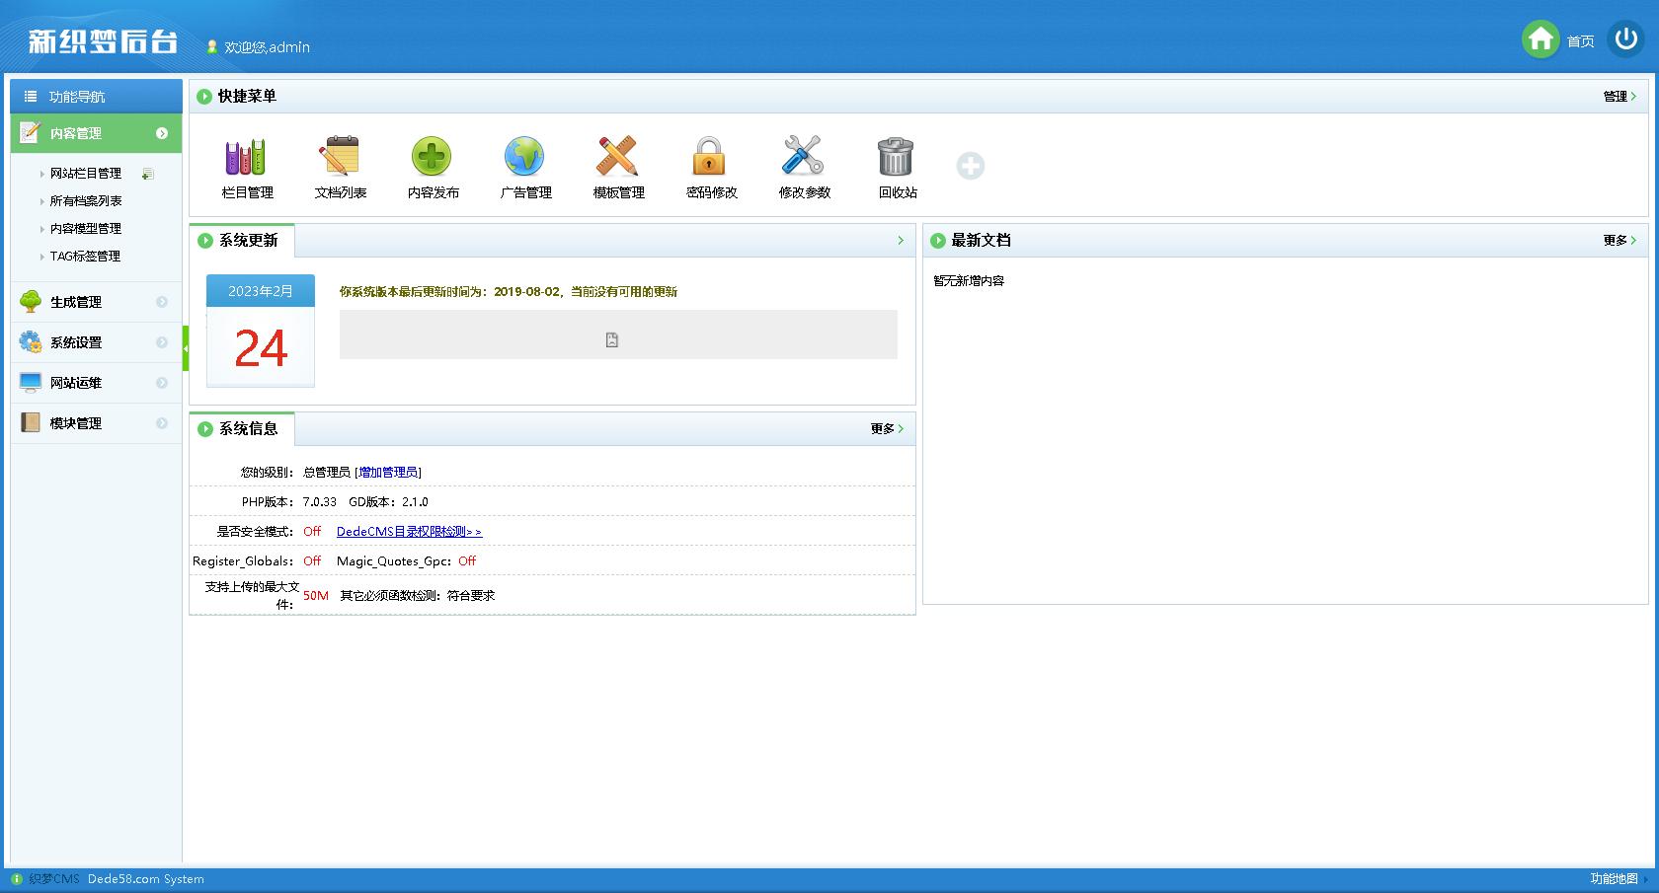
Task: Open the 栏目管理 books icon shortcut
Action: click(x=246, y=158)
